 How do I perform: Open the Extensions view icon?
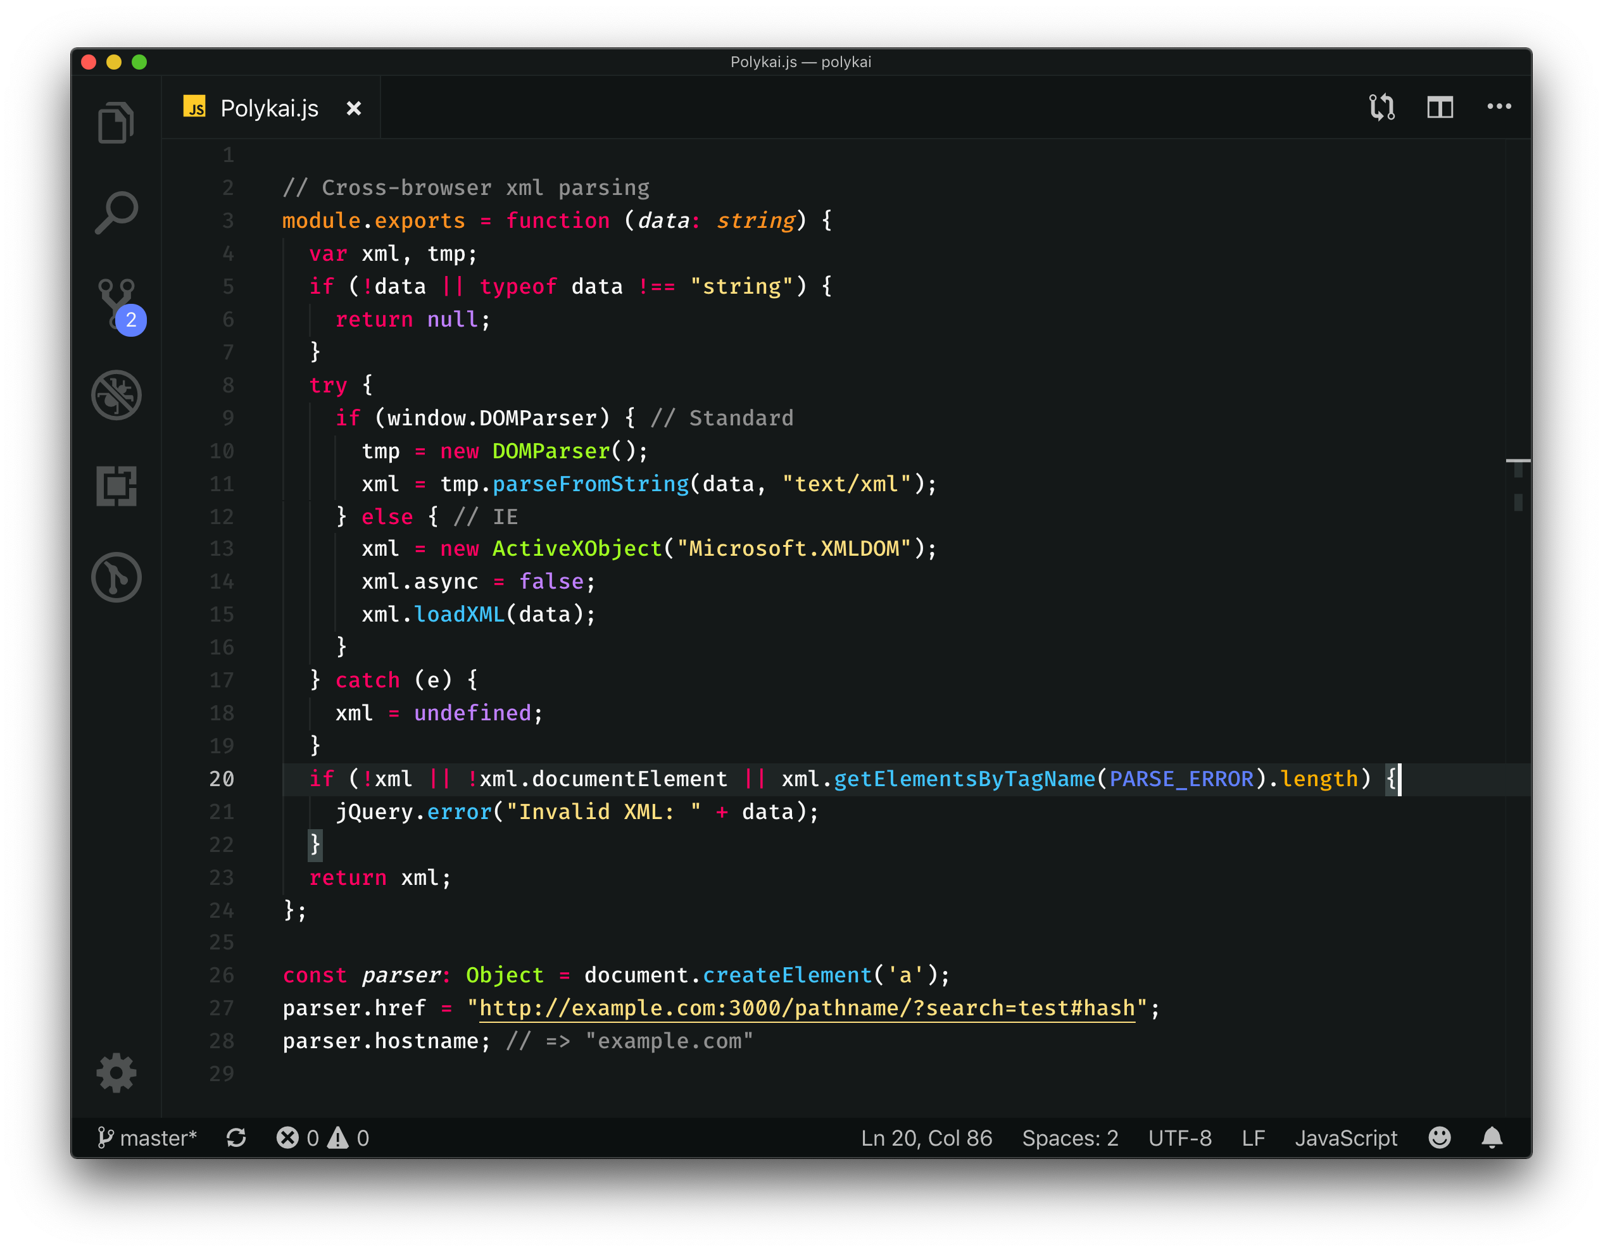coord(116,486)
